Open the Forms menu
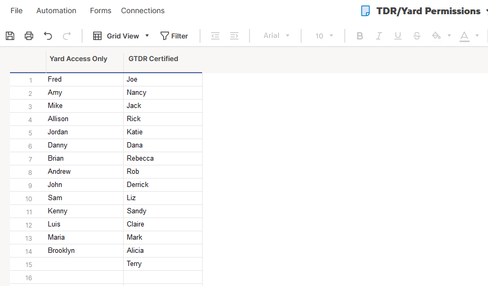 (x=101, y=11)
